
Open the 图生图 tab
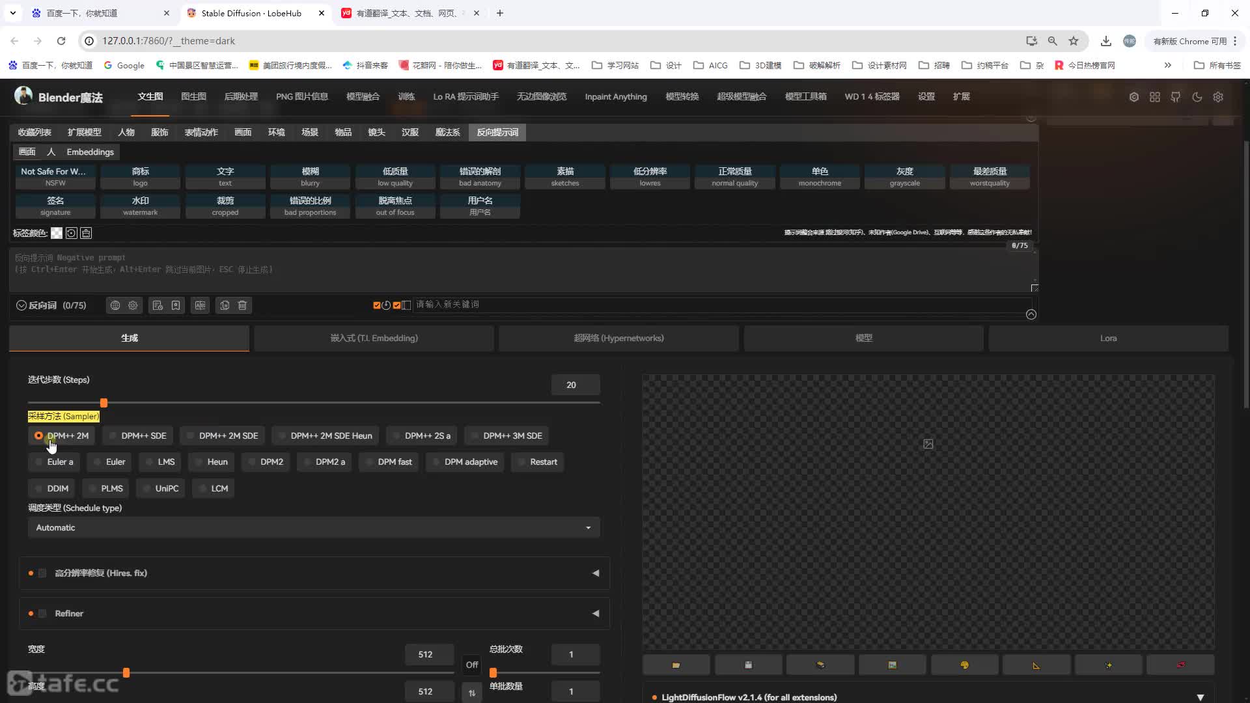coord(193,96)
